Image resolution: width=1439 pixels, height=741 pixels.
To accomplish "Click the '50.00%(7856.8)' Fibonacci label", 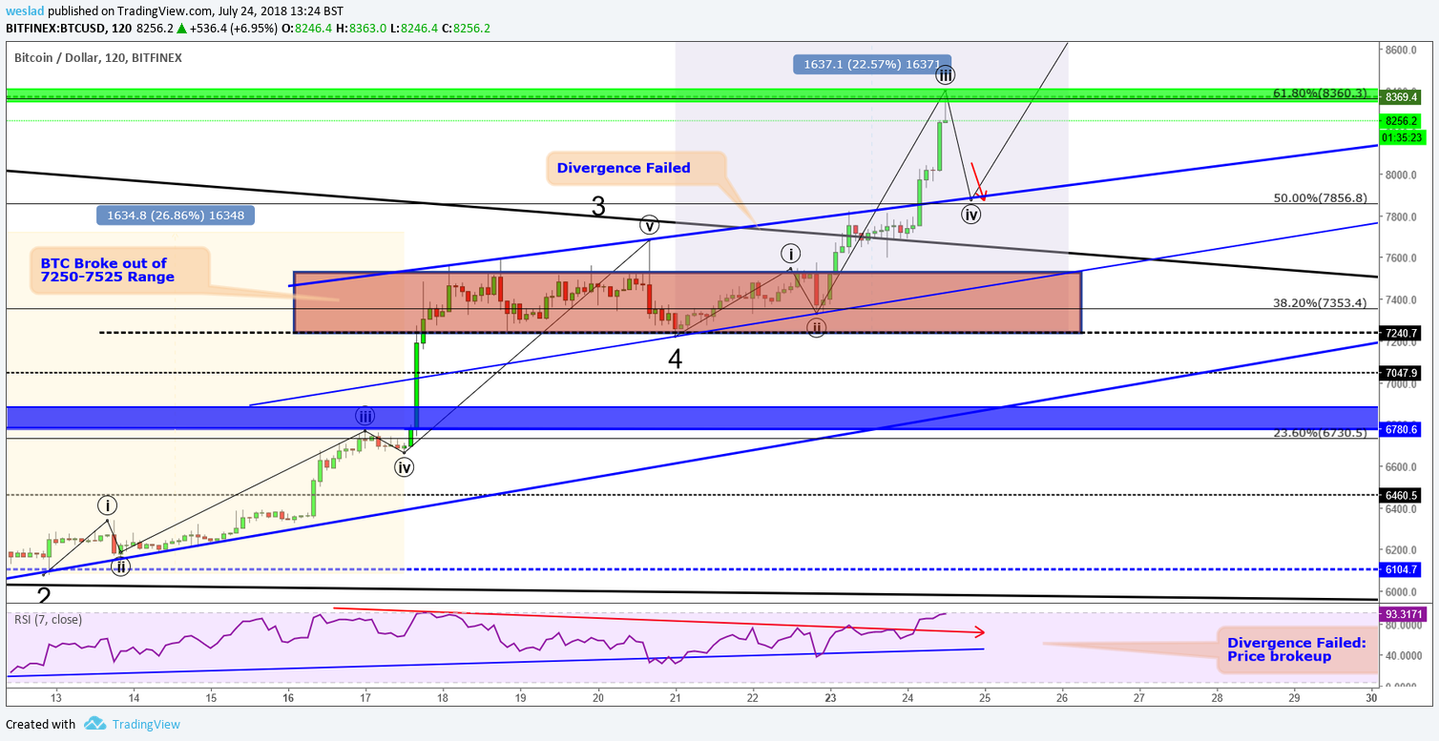I will click(x=1321, y=198).
